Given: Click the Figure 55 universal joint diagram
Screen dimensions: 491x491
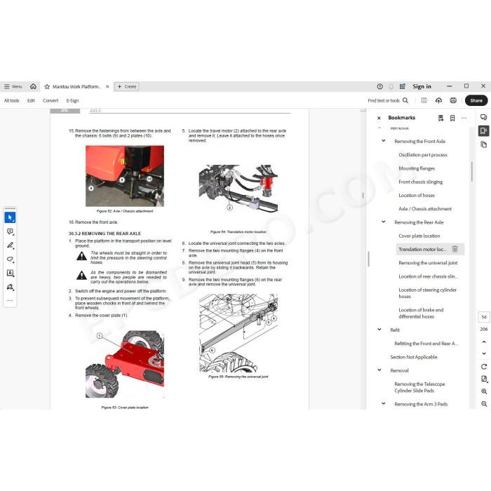Looking at the screenshot, I should pos(238,333).
